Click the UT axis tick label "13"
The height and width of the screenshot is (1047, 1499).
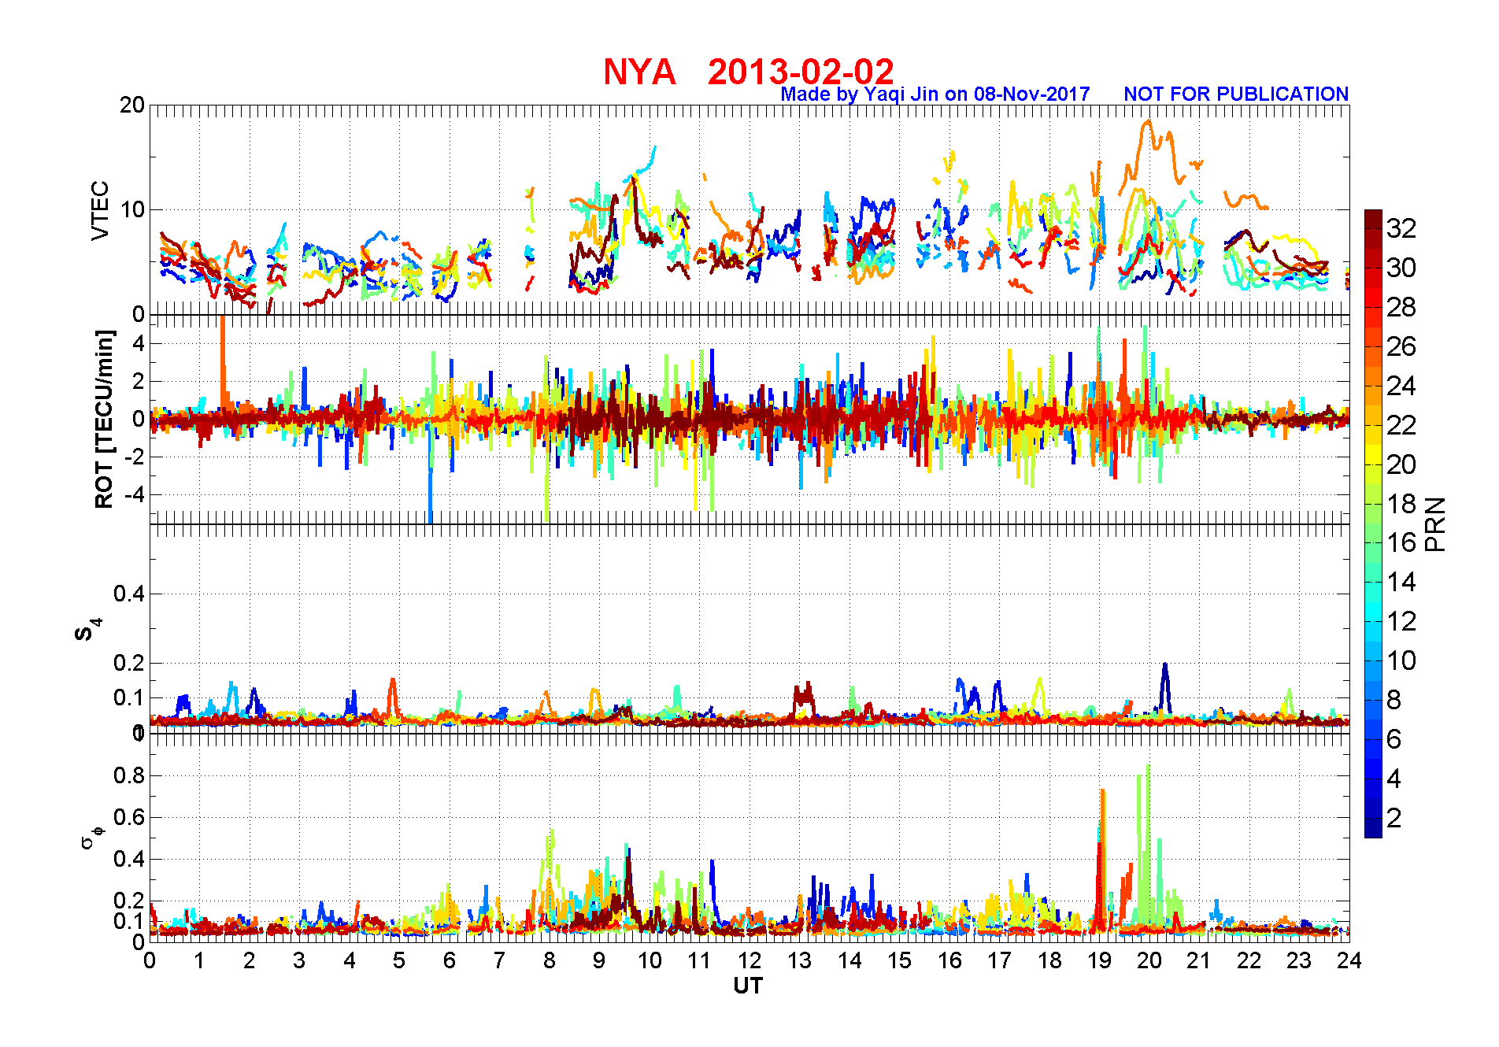[799, 960]
